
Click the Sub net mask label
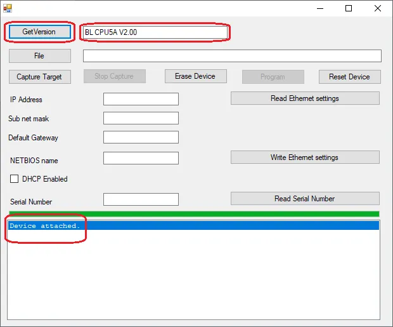29,119
